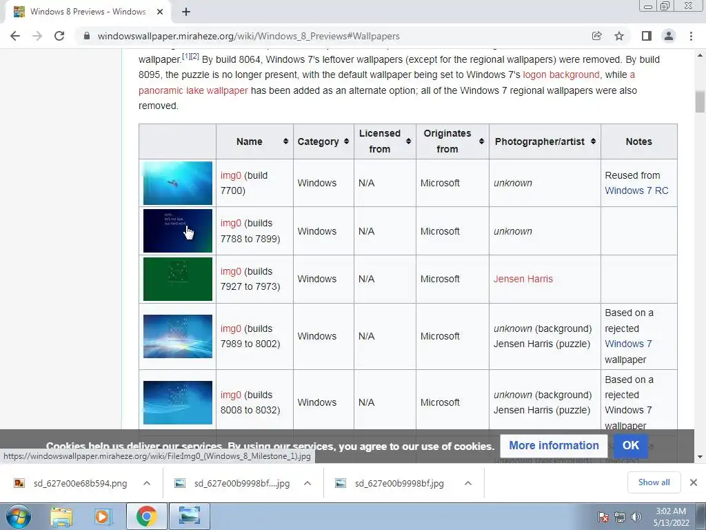
Task: Open the Windows 7 link in notes
Action: click(628, 344)
